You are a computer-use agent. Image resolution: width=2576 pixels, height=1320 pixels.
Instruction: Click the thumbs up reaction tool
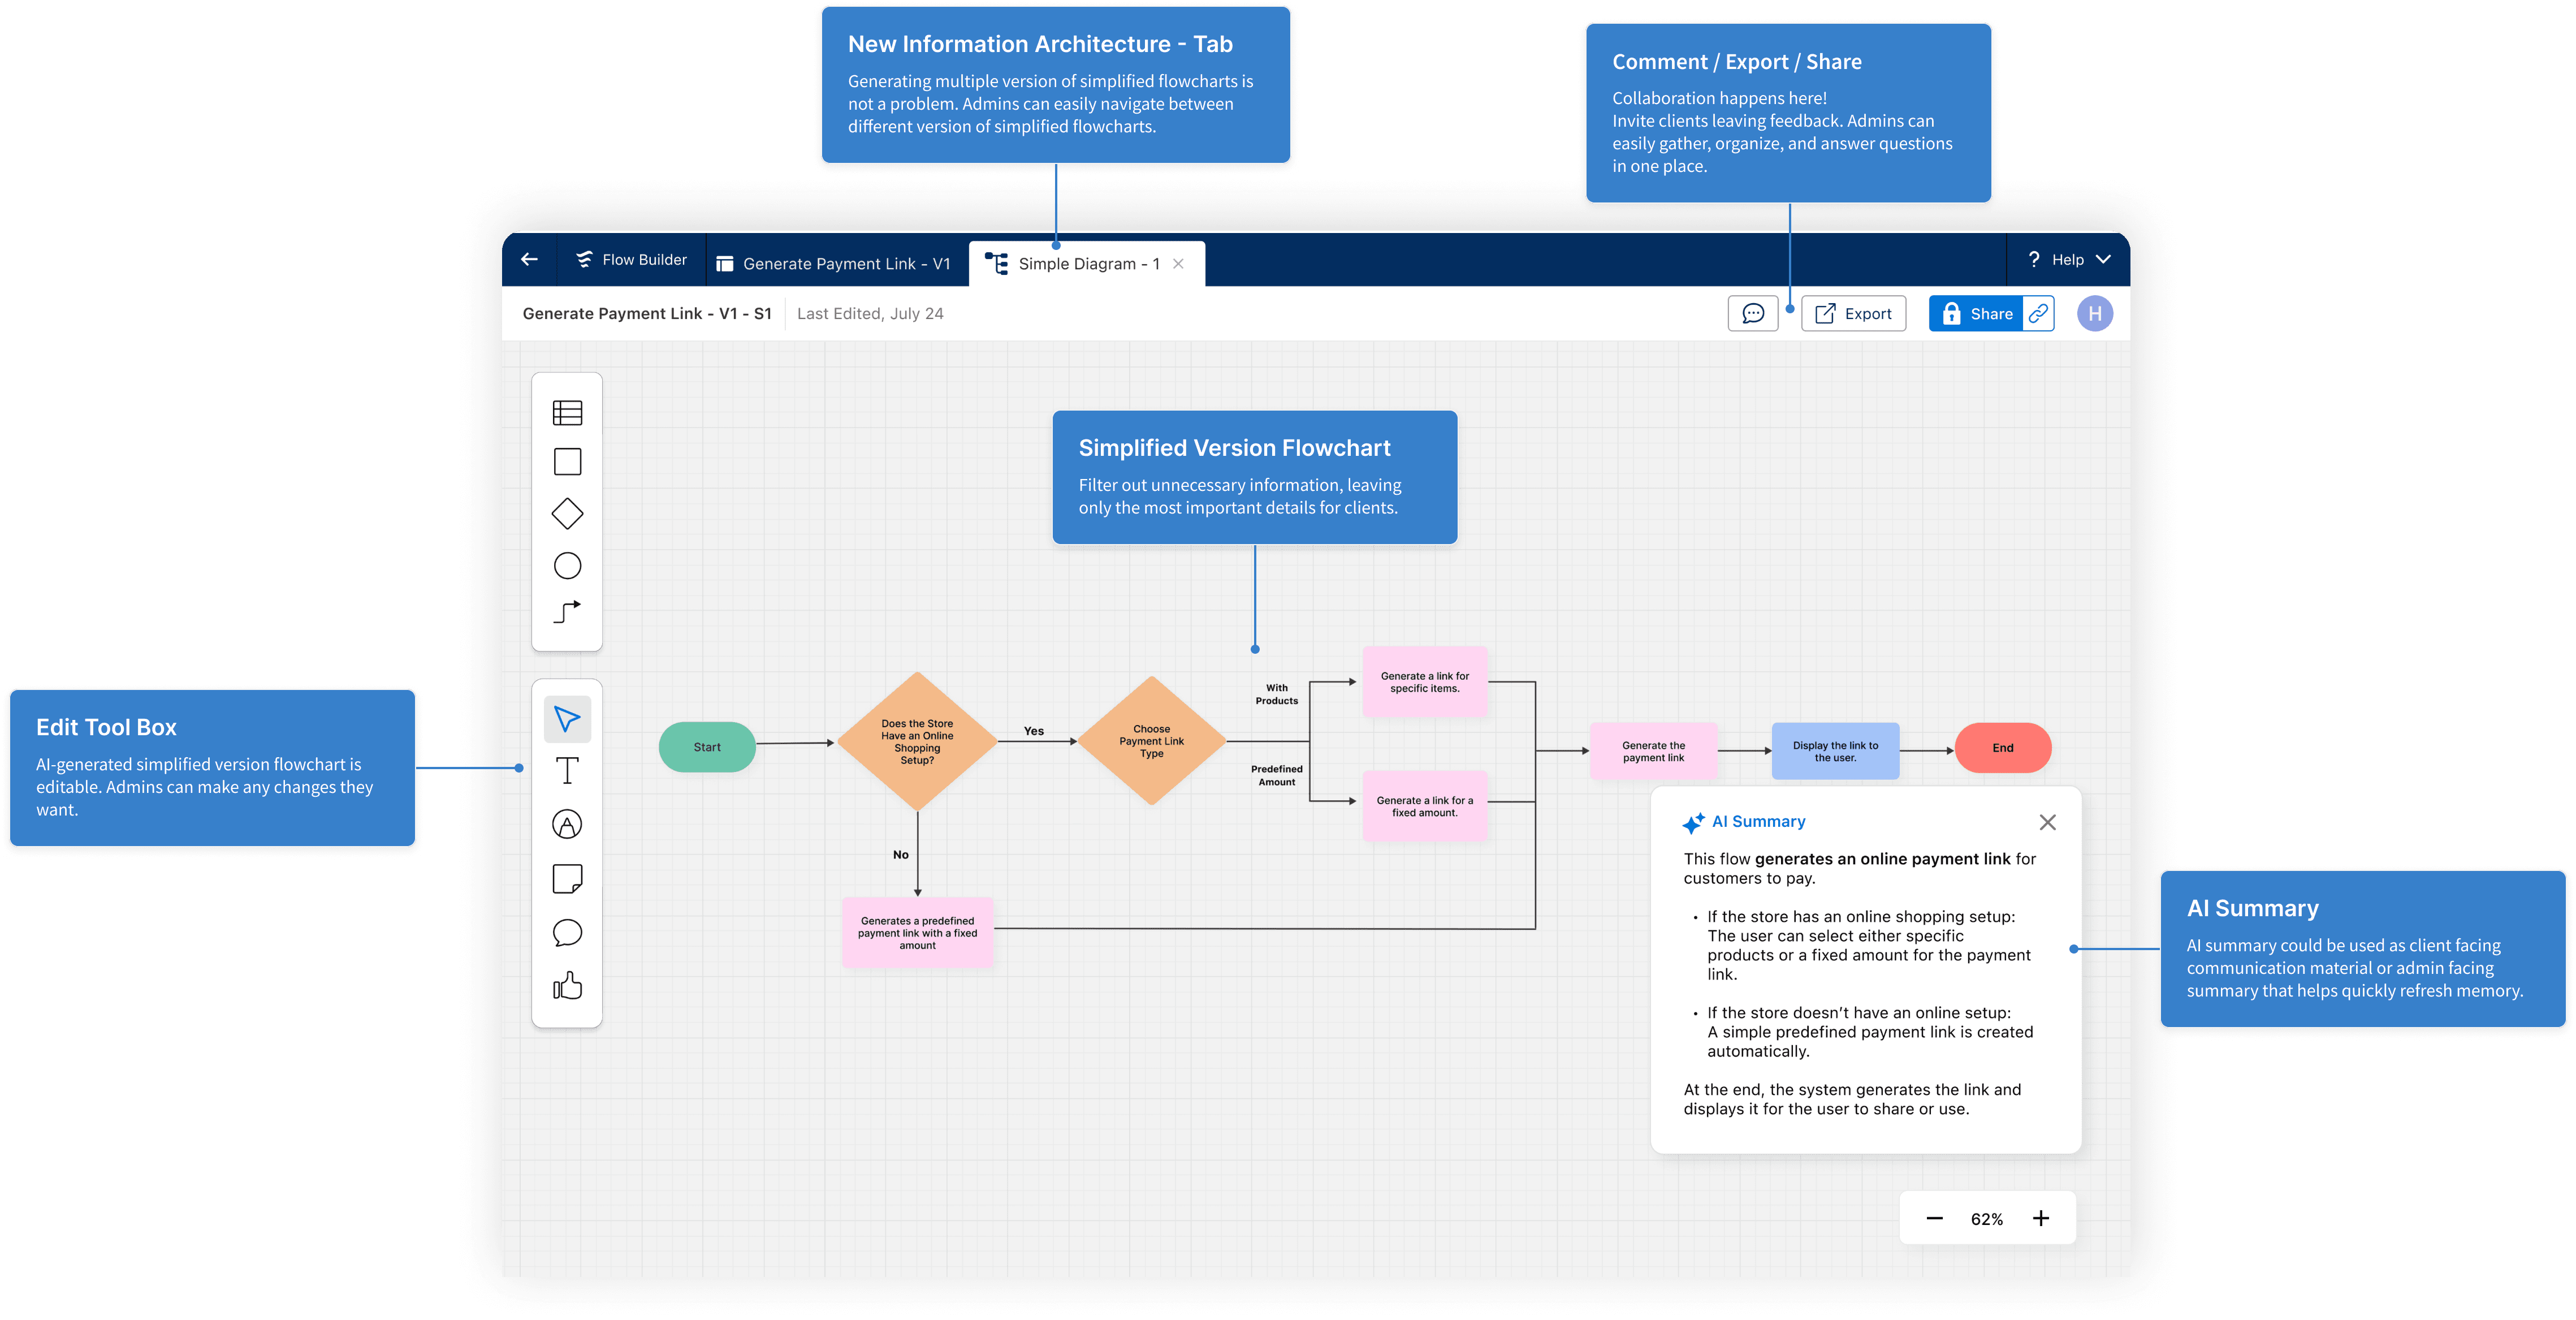click(567, 986)
